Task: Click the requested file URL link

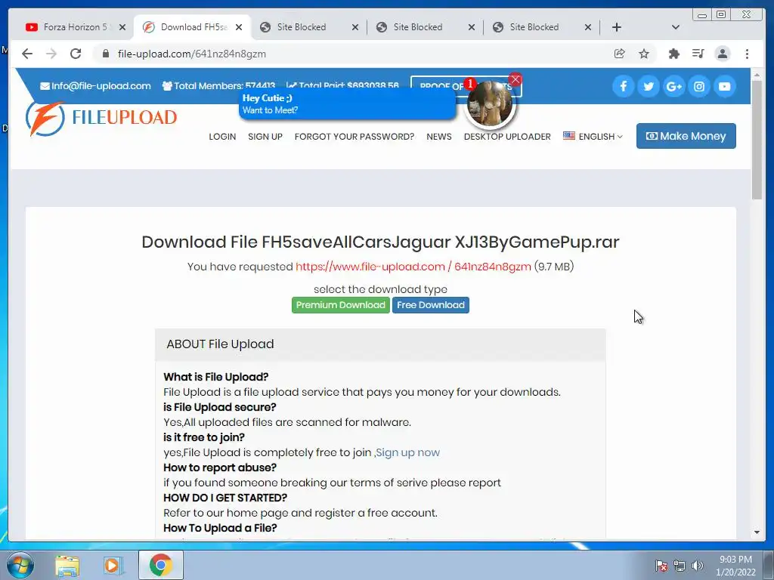Action: coord(413,267)
